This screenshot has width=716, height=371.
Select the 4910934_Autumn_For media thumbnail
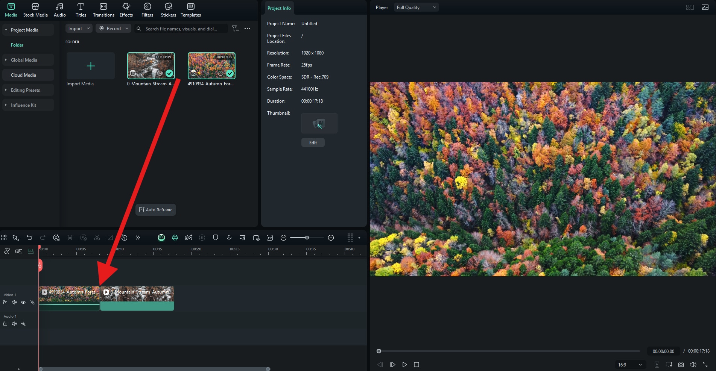pyautogui.click(x=211, y=66)
